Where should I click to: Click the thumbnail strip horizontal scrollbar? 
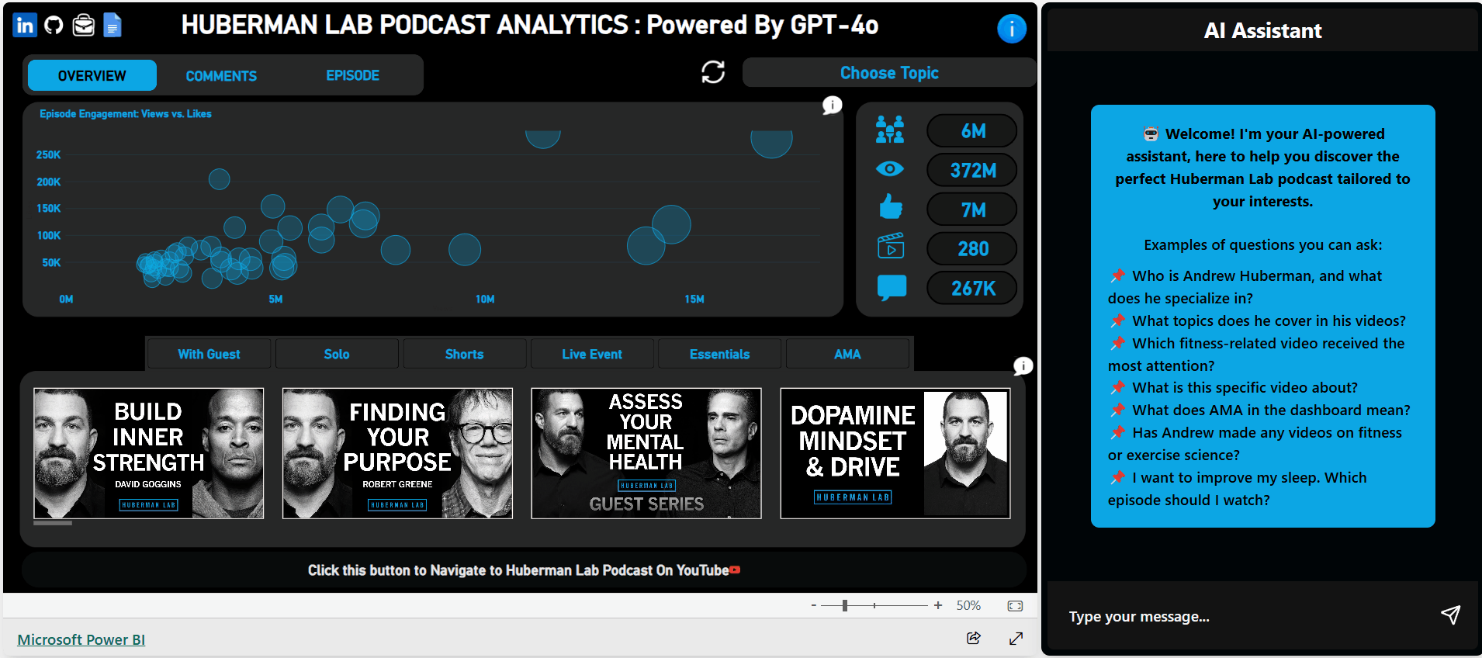point(53,523)
